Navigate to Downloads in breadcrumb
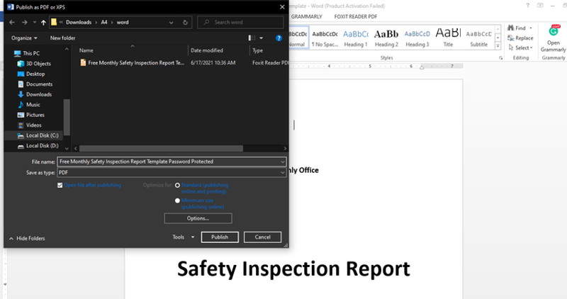The width and height of the screenshot is (567, 299). pos(79,23)
